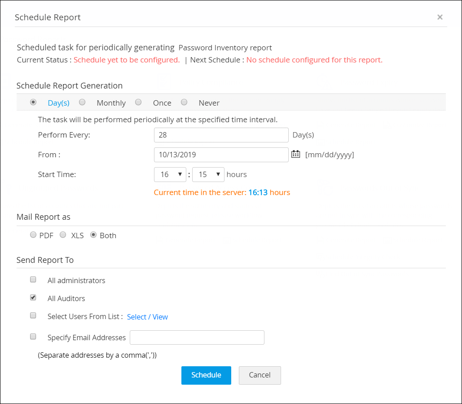462x404 pixels.
Task: Enable the All administrators checkbox
Action: coord(33,280)
